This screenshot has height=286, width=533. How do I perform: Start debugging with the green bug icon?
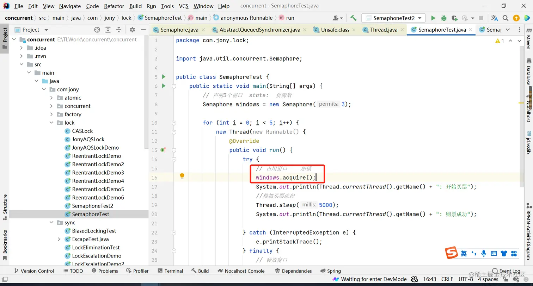(x=444, y=18)
